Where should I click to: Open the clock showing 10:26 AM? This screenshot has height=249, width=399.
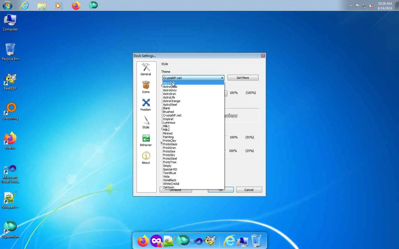click(x=385, y=6)
